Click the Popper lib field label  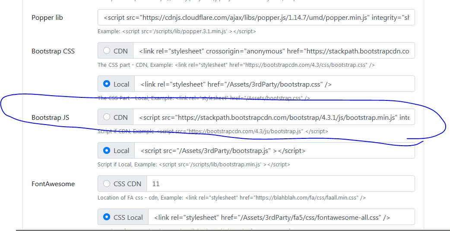47,18
